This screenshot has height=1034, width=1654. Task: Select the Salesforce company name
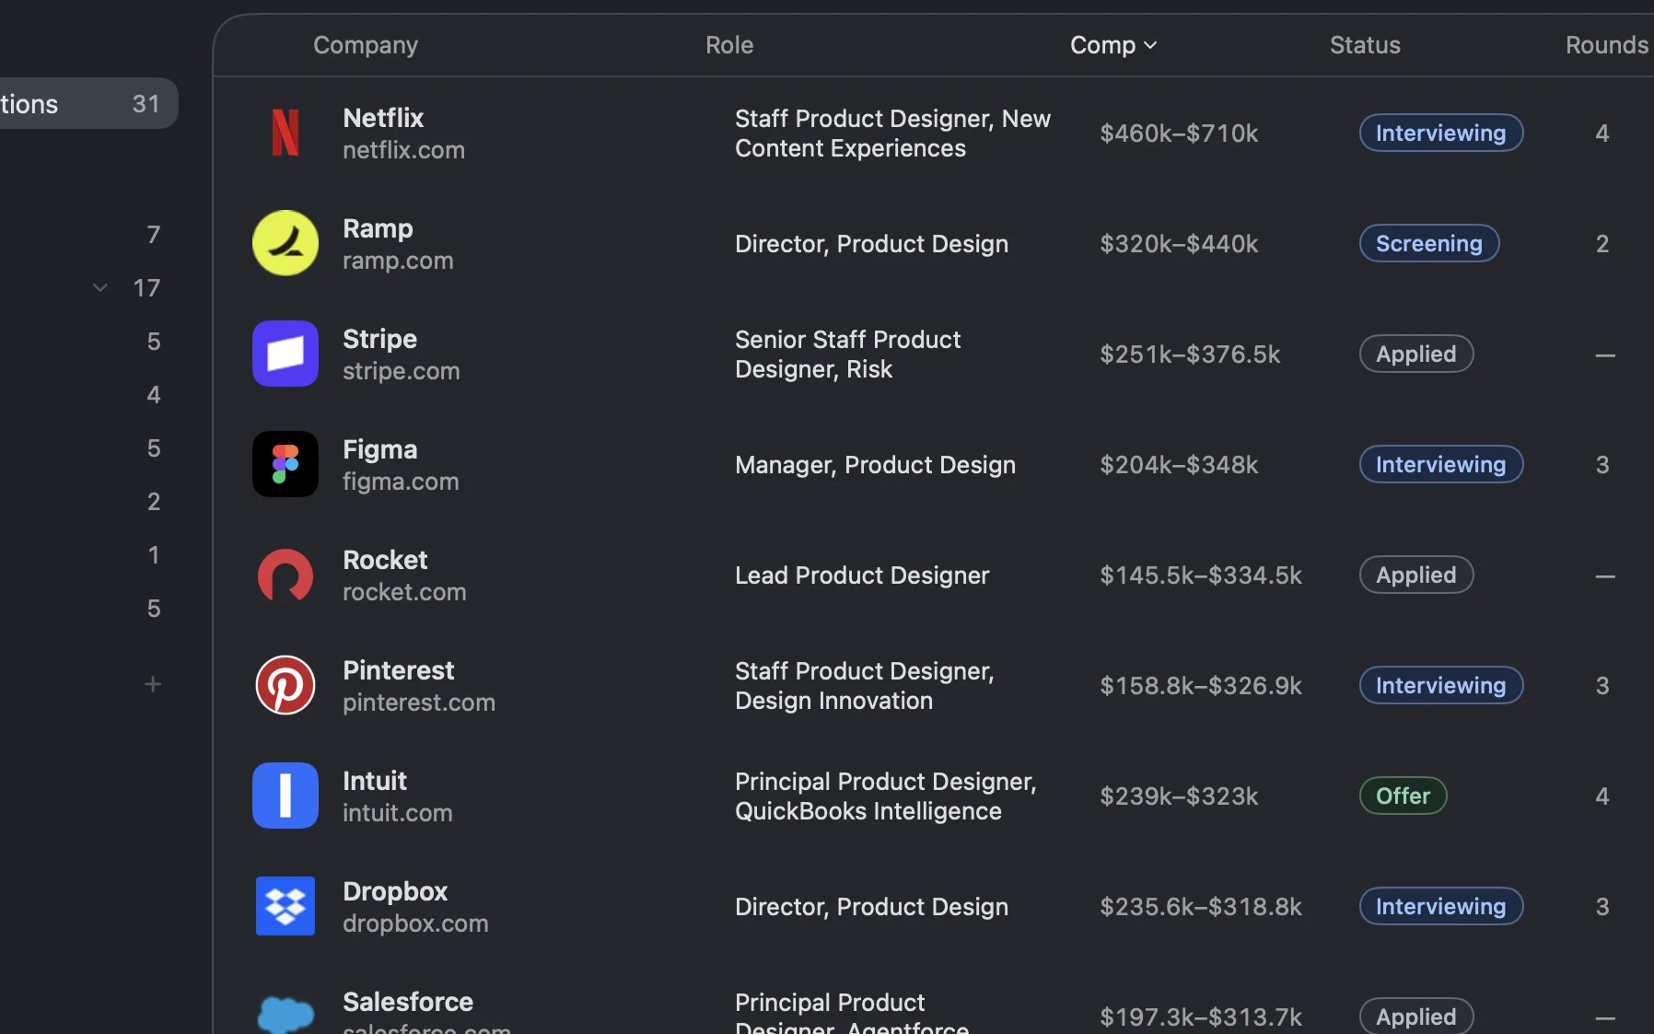(x=408, y=1002)
